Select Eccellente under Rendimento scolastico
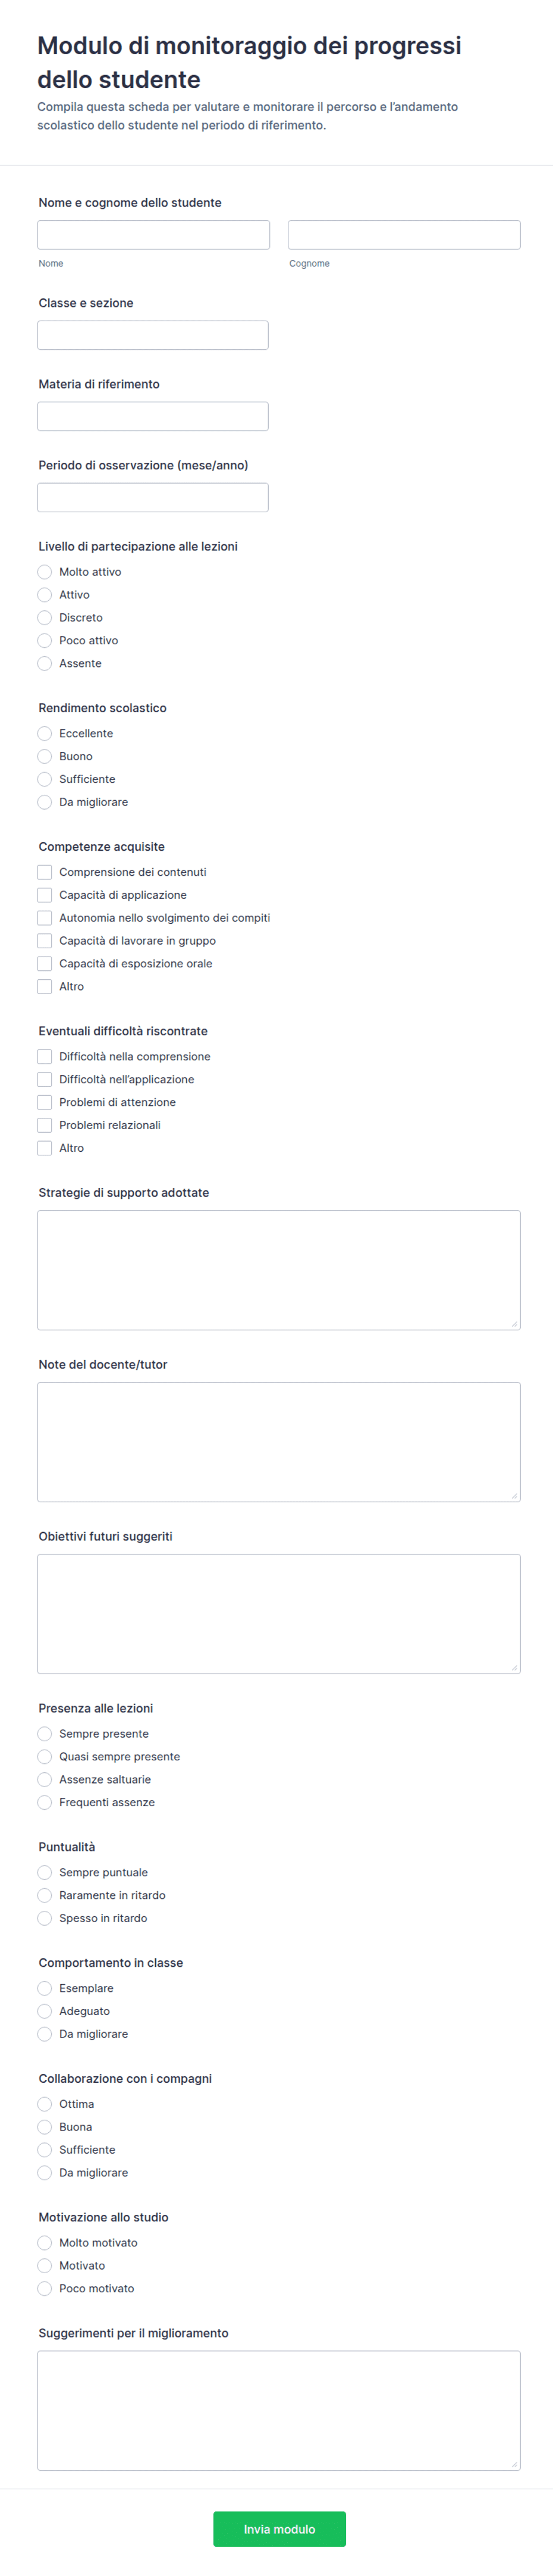 45,733
